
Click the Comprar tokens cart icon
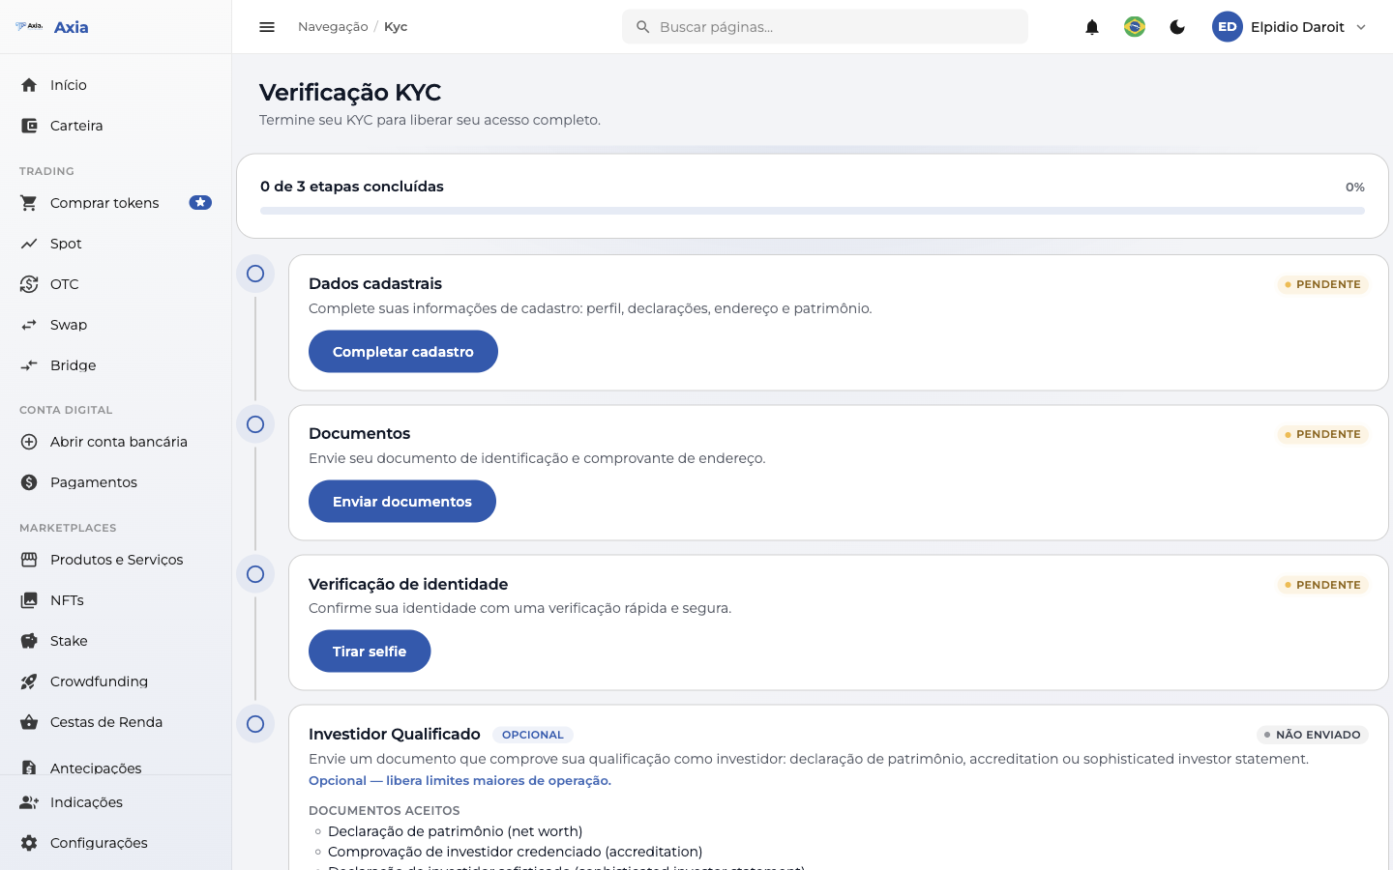[x=29, y=203]
